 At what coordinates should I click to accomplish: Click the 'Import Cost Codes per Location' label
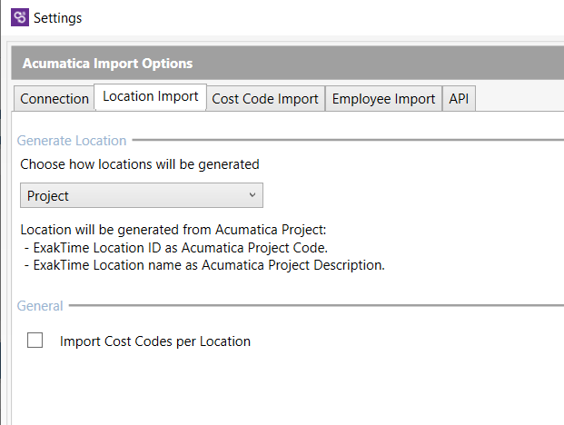click(x=155, y=341)
